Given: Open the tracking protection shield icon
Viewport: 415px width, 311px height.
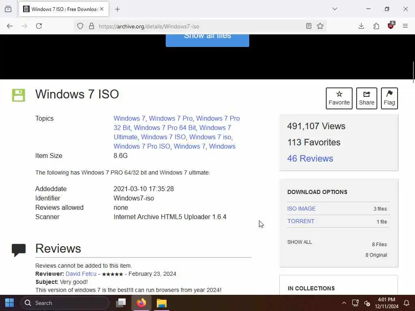Looking at the screenshot, I should point(80,26).
